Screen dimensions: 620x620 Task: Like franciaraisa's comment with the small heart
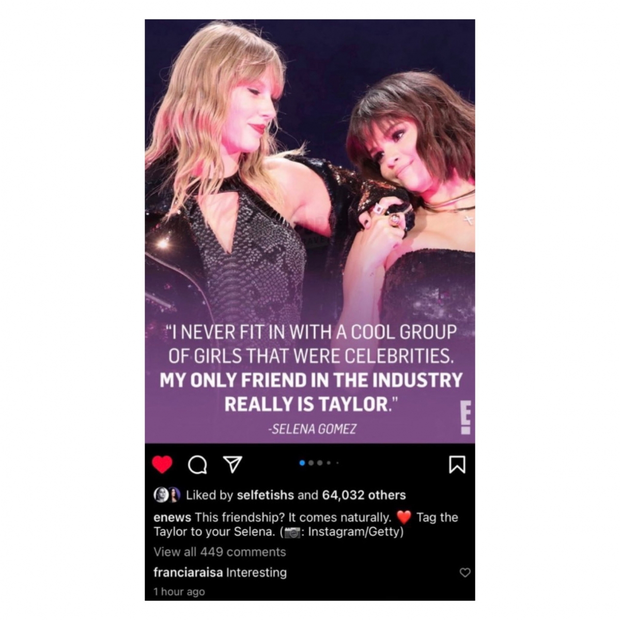[465, 572]
